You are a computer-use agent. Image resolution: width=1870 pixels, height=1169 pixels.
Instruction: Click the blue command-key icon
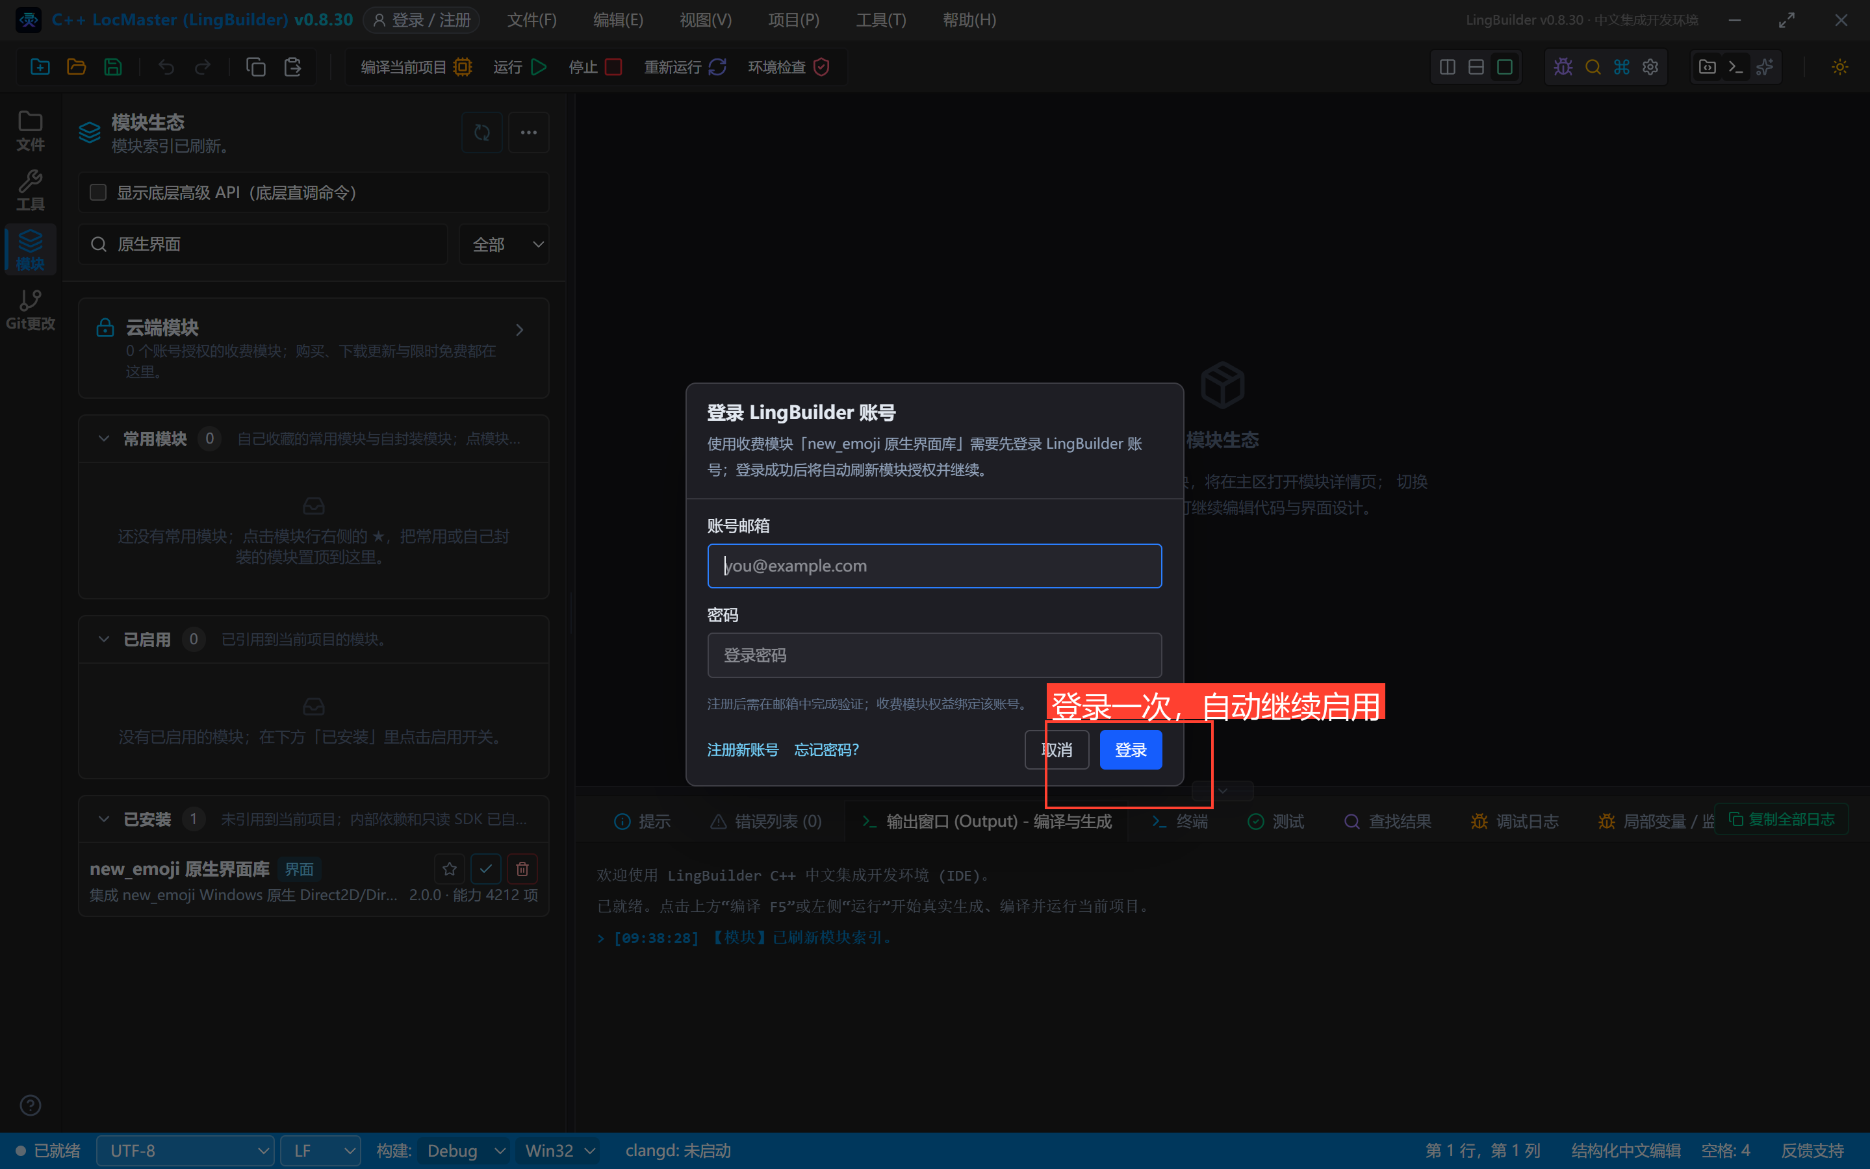click(x=1622, y=68)
